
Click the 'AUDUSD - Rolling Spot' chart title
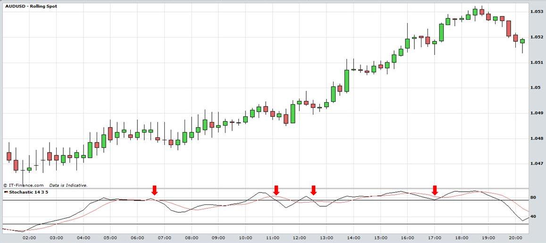pyautogui.click(x=31, y=6)
